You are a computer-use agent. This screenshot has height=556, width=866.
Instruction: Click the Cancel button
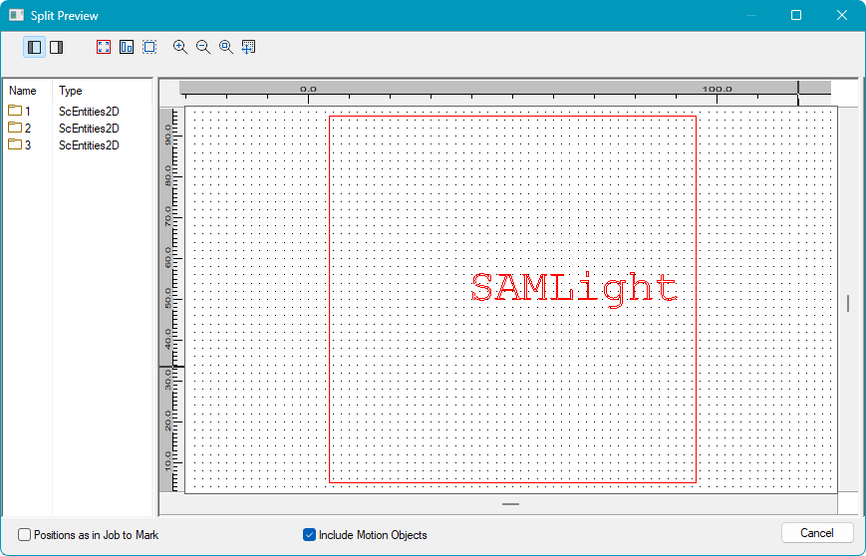click(x=817, y=533)
